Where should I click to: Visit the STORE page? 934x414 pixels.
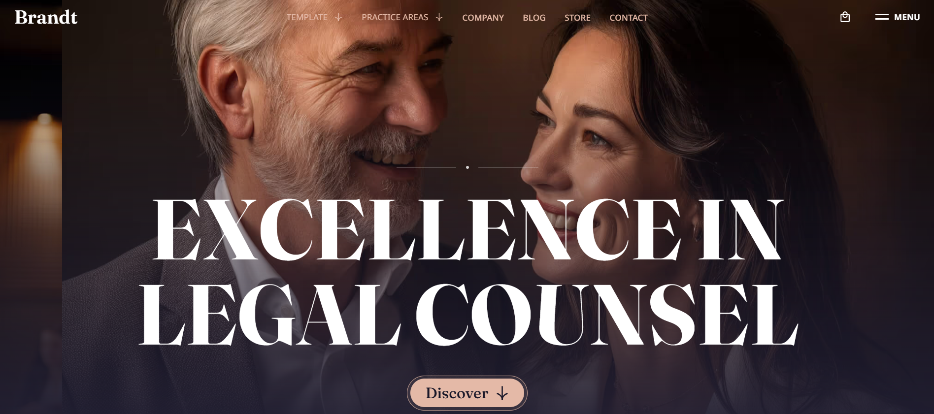(x=577, y=18)
